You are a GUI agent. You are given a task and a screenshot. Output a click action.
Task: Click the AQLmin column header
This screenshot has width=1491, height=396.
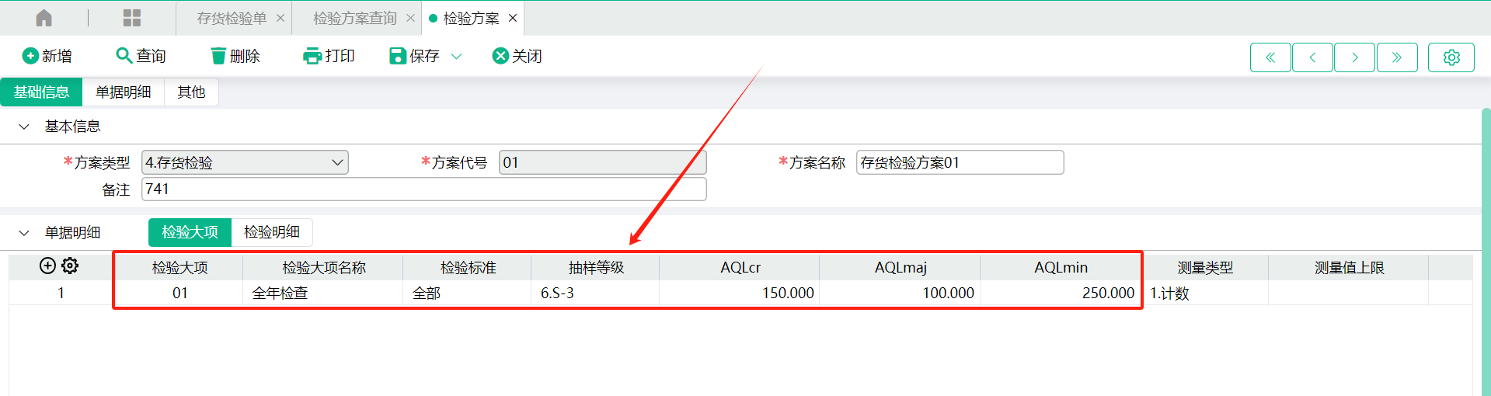[1061, 267]
